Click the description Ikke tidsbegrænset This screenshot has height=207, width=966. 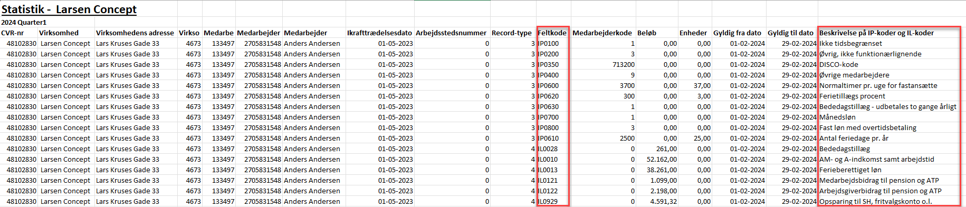850,43
